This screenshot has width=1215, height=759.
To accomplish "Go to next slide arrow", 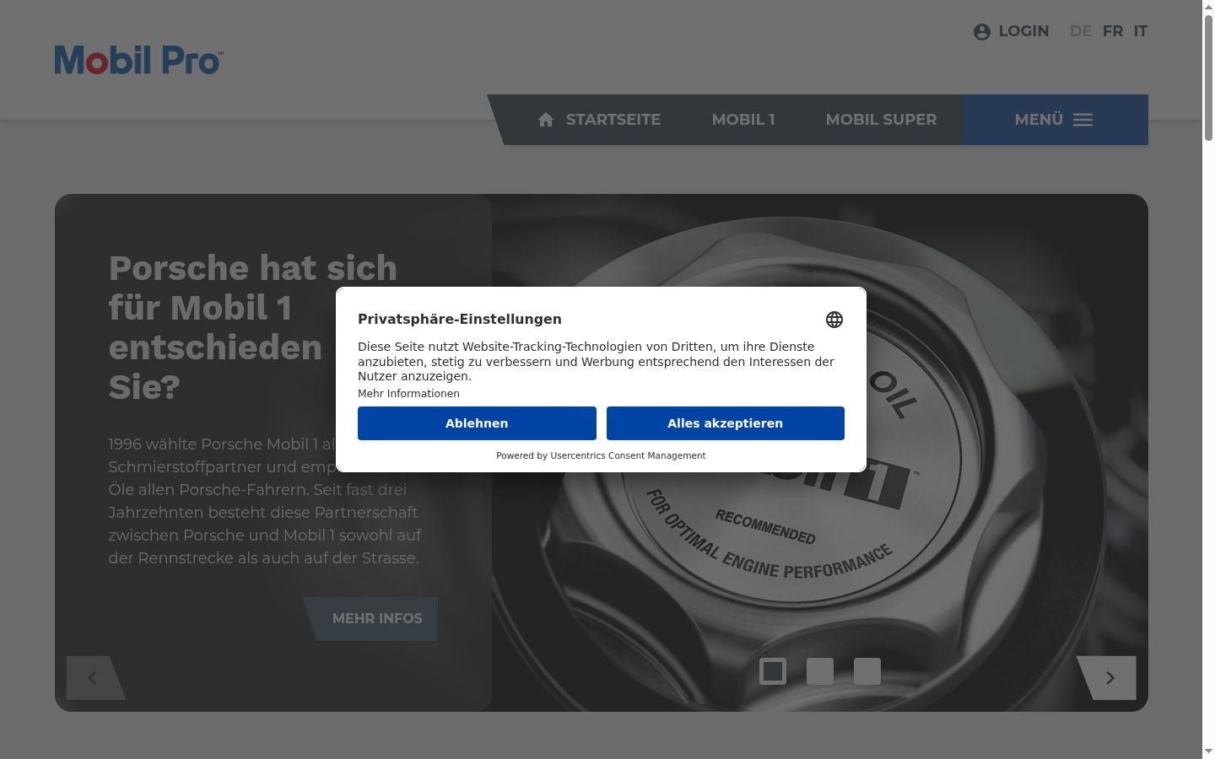I will [1109, 678].
